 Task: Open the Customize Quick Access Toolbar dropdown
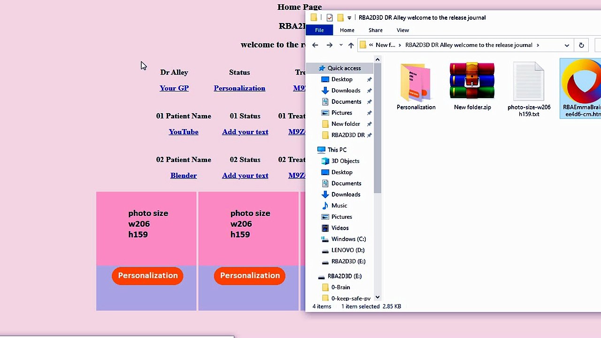coord(349,18)
